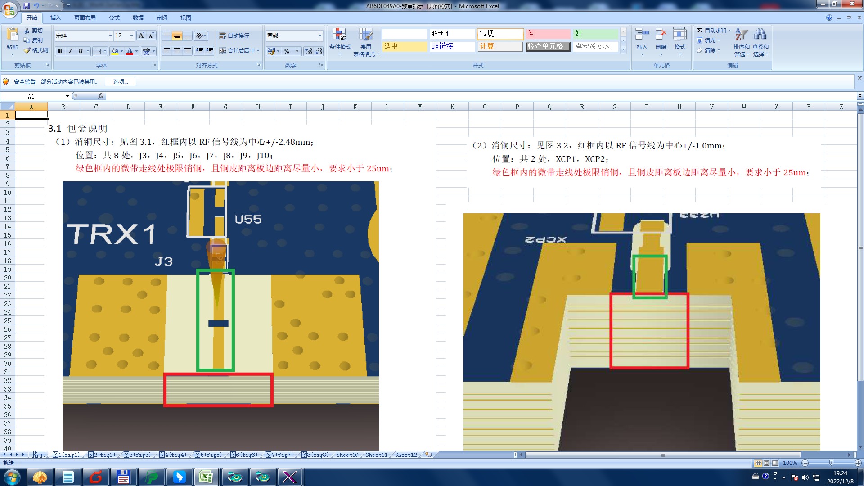The height and width of the screenshot is (486, 864).
Task: Click the Sort & Filter (排序和筛选) icon
Action: (x=741, y=41)
